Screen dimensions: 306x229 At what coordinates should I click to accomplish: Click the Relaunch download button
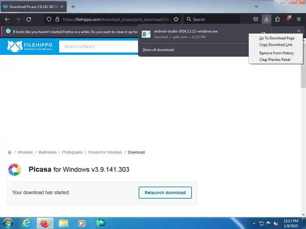click(x=165, y=193)
